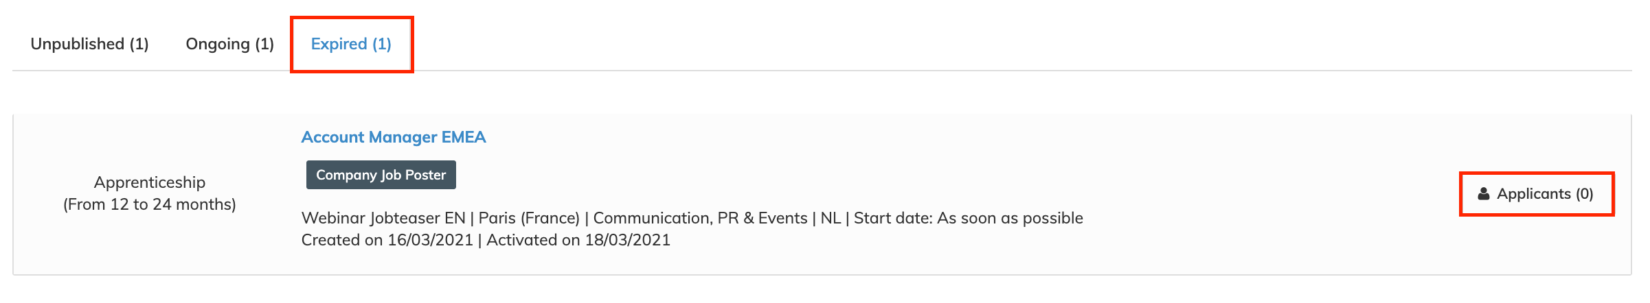Image resolution: width=1650 pixels, height=303 pixels.
Task: Click the "Start date: As soon as possible" text
Action: (x=968, y=218)
